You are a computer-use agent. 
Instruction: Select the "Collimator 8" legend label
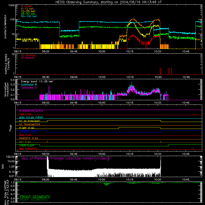29,85
